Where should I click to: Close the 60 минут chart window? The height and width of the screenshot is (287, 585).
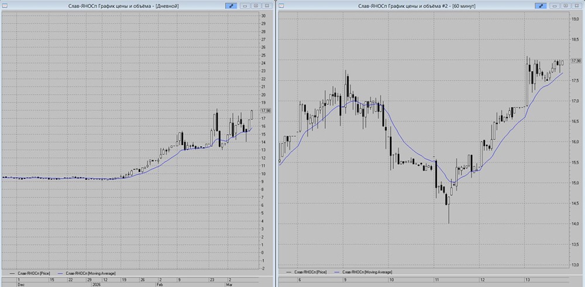click(576, 6)
